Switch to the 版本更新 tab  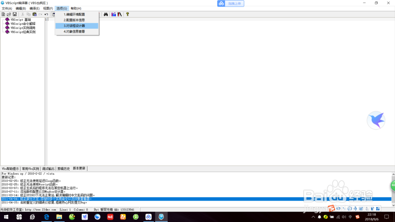(79, 168)
